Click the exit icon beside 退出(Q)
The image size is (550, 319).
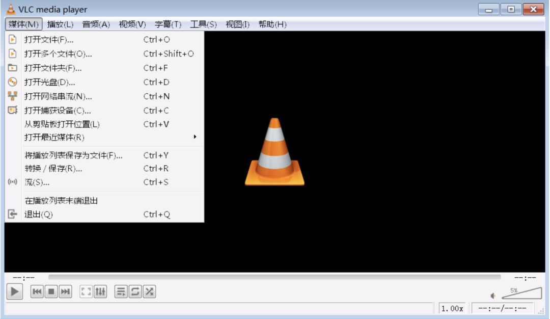pos(13,214)
